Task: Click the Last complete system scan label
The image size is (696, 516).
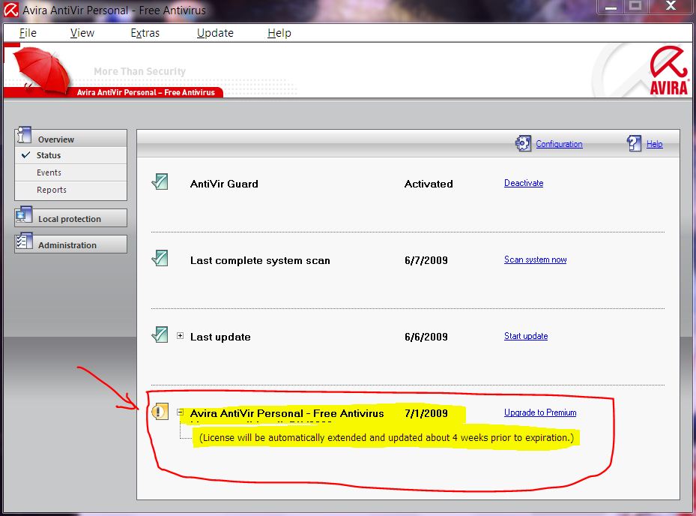Action: pyautogui.click(x=260, y=261)
